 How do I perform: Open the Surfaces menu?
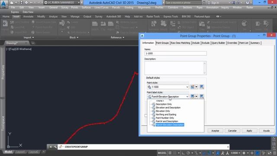[x=86, y=7]
